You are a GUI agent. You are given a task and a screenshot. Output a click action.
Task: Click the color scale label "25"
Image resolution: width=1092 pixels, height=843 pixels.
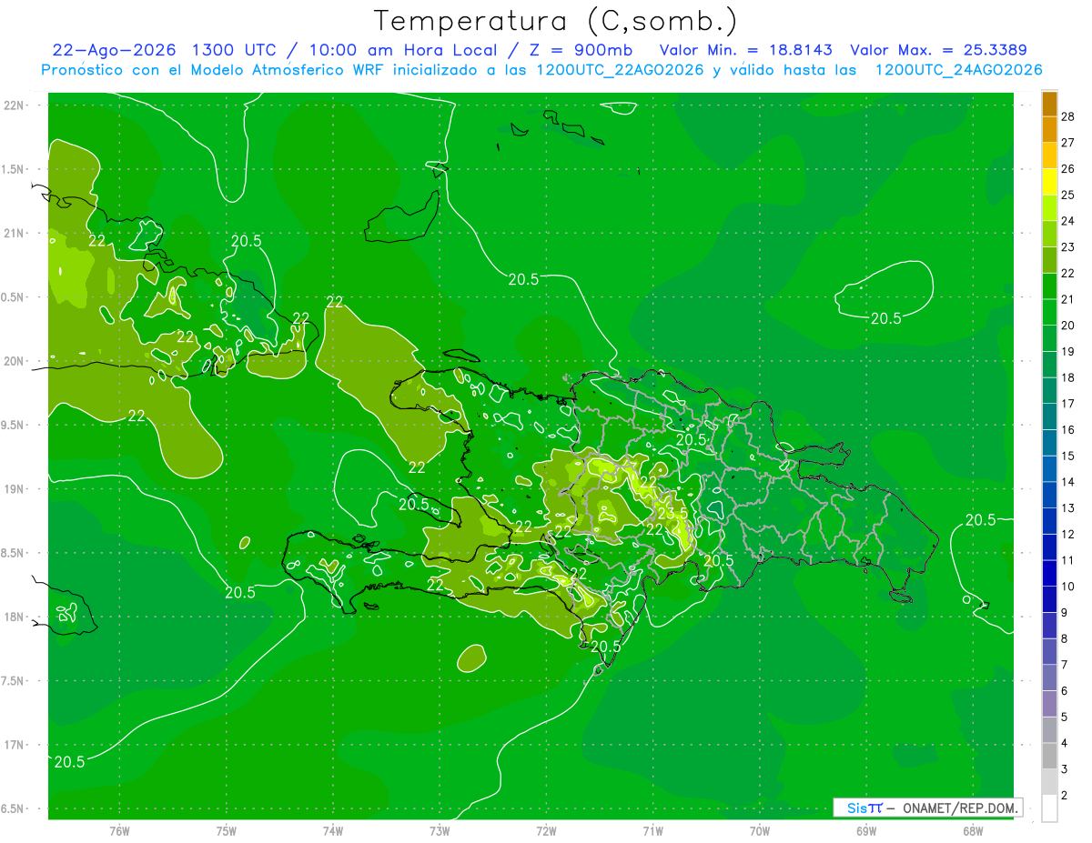pyautogui.click(x=1068, y=195)
